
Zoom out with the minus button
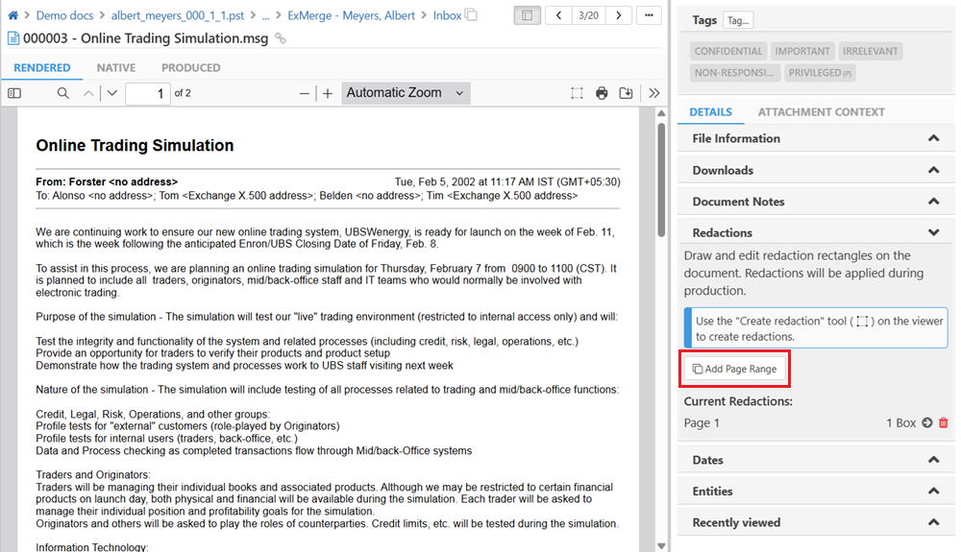pos(304,93)
